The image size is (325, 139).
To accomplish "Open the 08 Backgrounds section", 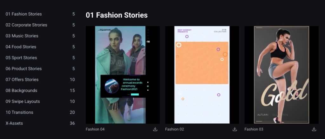I will [x=21, y=91].
